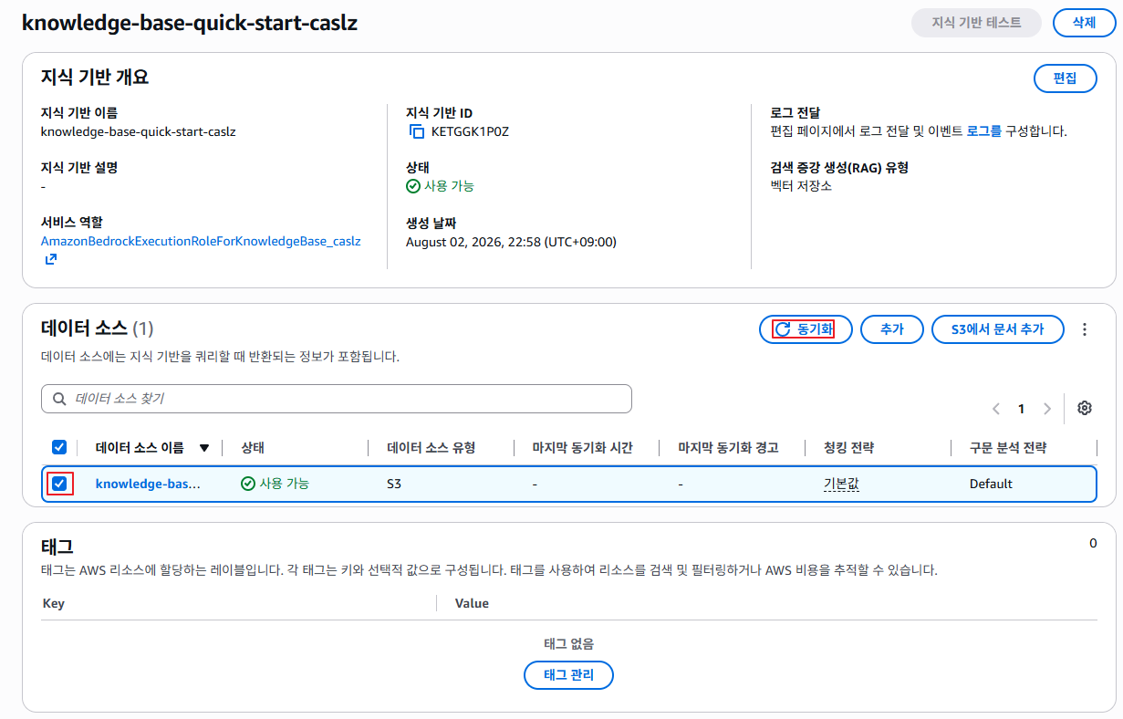Open the AmazonBedrockExecutionRoleForKnowledgeBase_caslz link
The width and height of the screenshot is (1123, 719).
(201, 242)
